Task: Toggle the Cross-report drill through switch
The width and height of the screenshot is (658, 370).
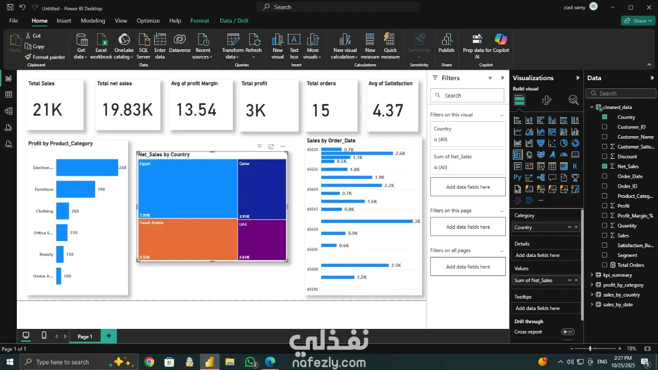Action: click(568, 332)
